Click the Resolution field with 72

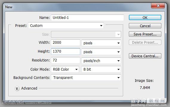pos(66,60)
